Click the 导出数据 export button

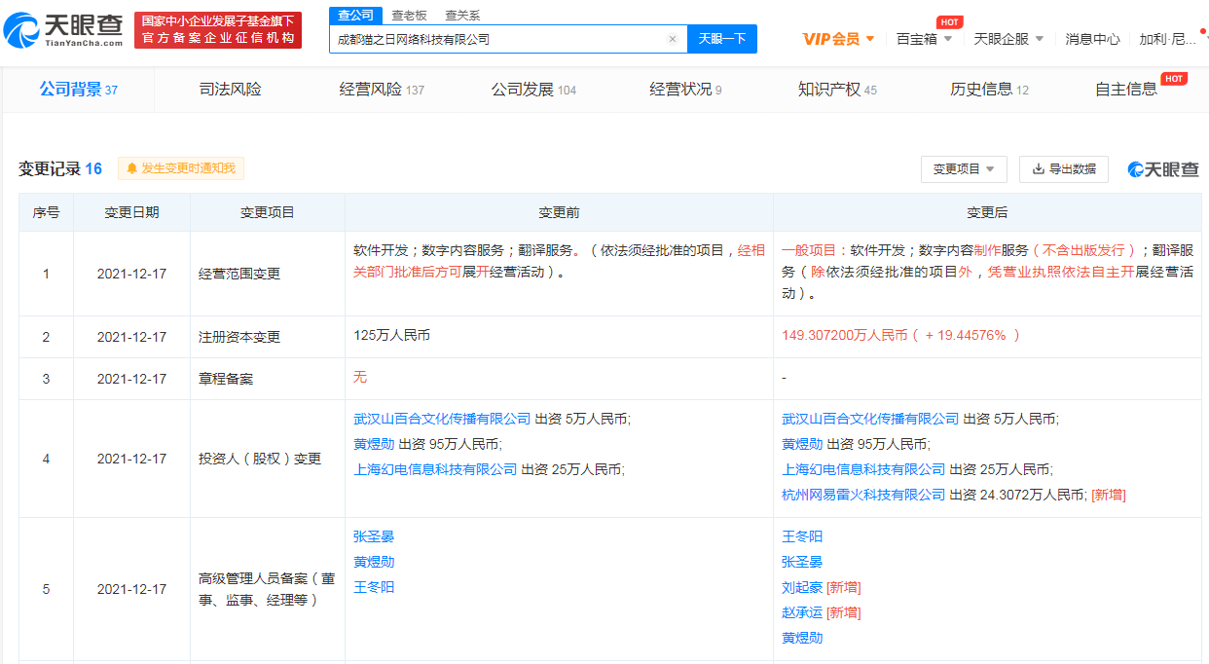tap(1064, 168)
